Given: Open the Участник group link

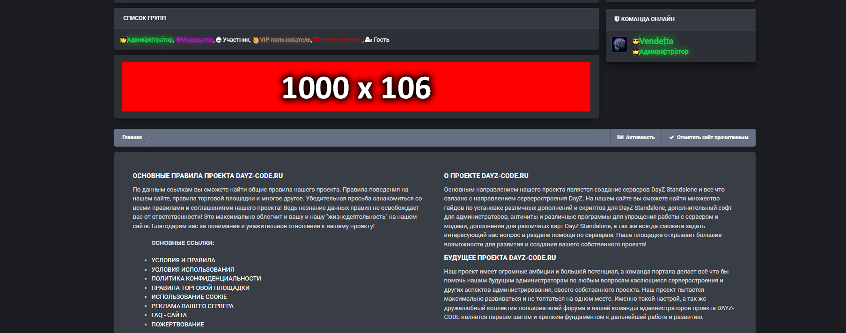Looking at the screenshot, I should pyautogui.click(x=236, y=40).
